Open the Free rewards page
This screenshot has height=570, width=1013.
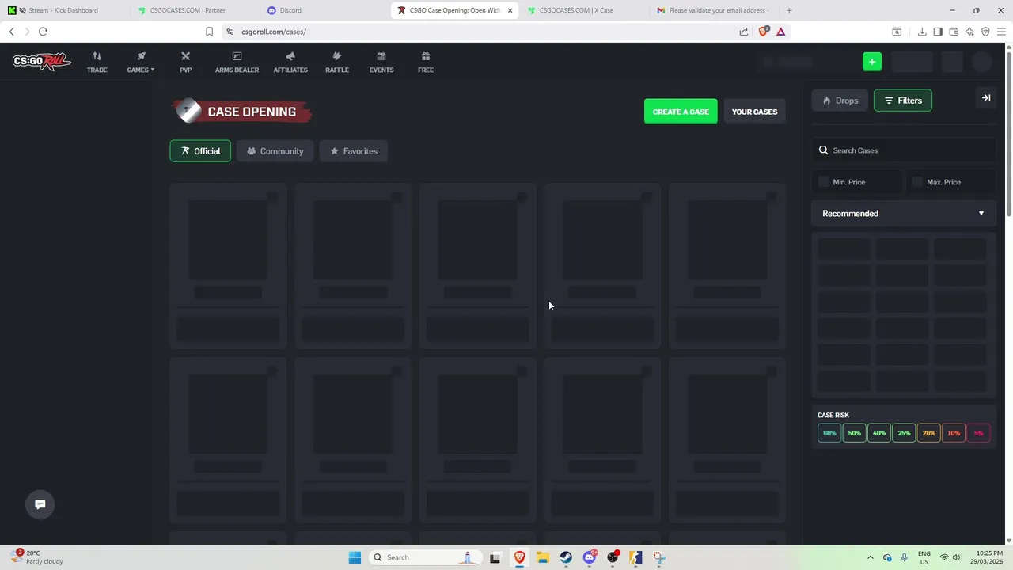[x=426, y=62]
